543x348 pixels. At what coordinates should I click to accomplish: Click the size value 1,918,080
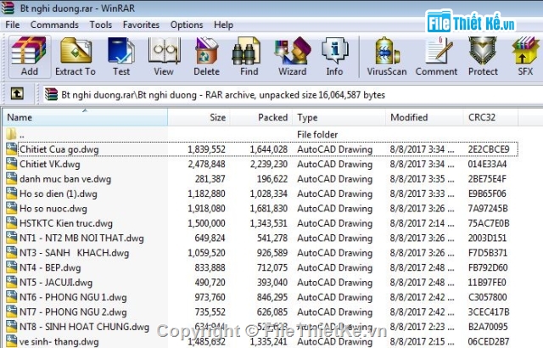click(206, 209)
